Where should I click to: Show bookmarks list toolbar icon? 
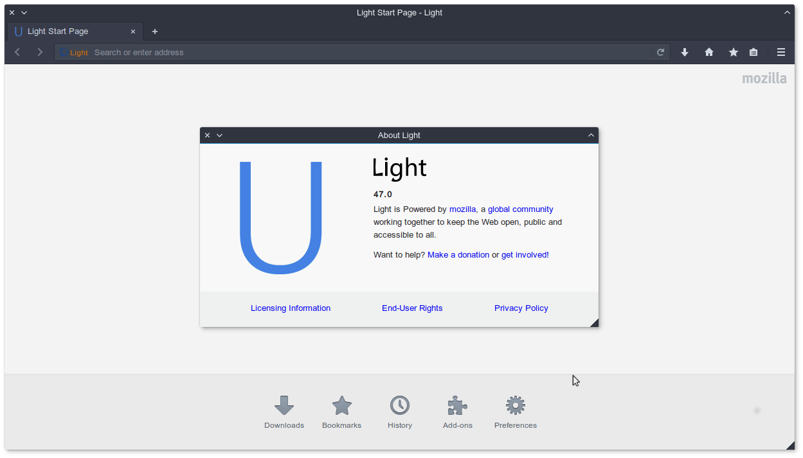(753, 53)
